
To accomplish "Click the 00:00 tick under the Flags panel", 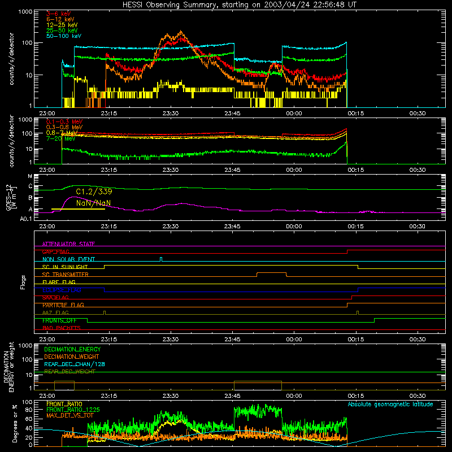I will 294,340.
